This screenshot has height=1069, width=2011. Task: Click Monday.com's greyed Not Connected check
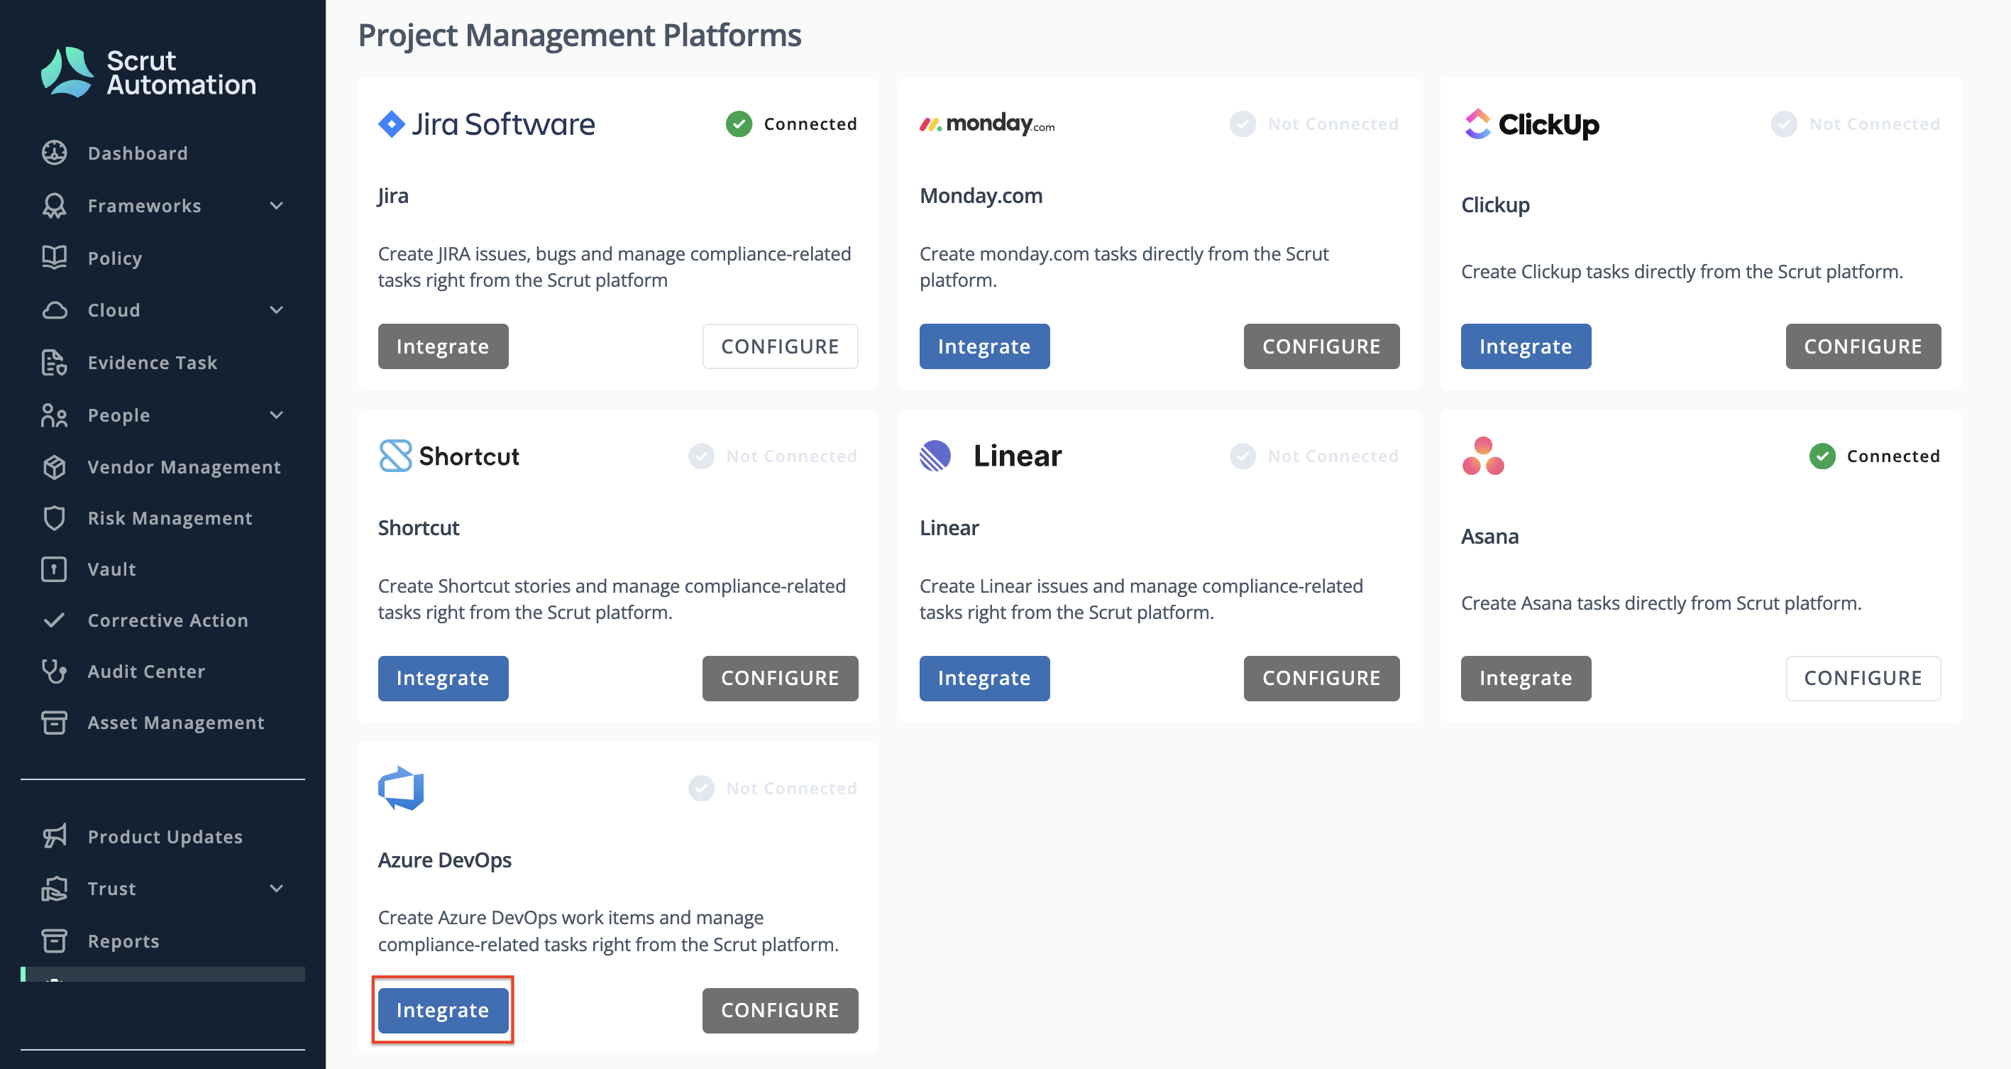(x=1243, y=124)
